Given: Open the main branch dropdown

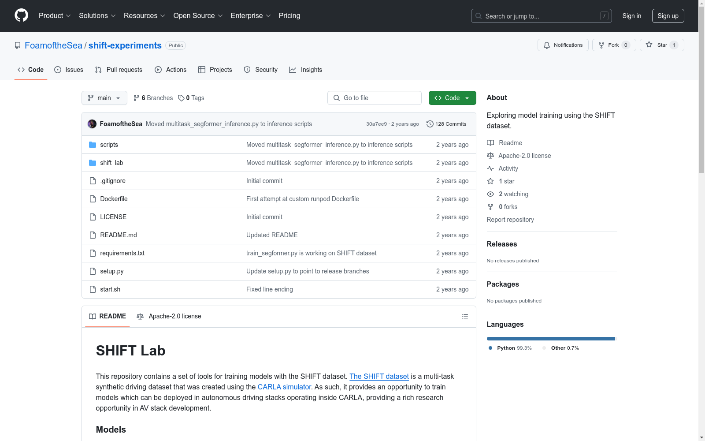Looking at the screenshot, I should coord(104,98).
